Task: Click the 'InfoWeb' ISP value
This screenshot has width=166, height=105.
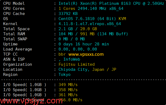Action: pyautogui.click(x=72, y=59)
